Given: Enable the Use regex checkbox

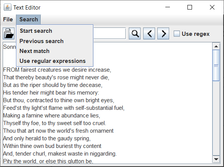Looking at the screenshot, I should (177, 34).
